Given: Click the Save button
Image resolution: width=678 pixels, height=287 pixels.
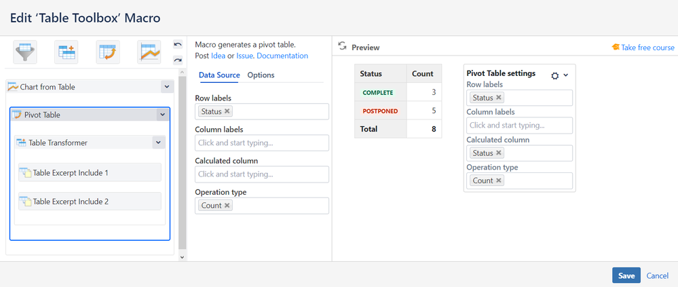Looking at the screenshot, I should tap(626, 275).
